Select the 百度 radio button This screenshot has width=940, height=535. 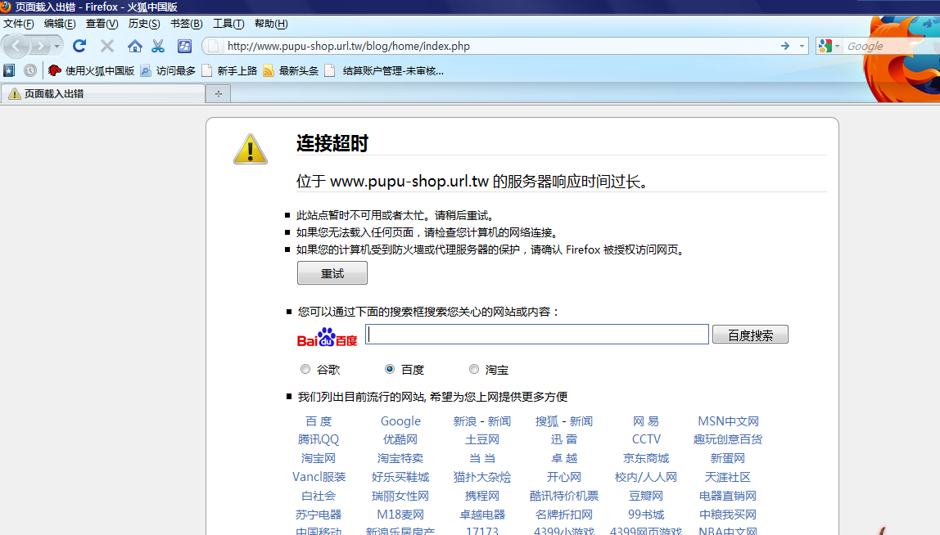click(390, 369)
